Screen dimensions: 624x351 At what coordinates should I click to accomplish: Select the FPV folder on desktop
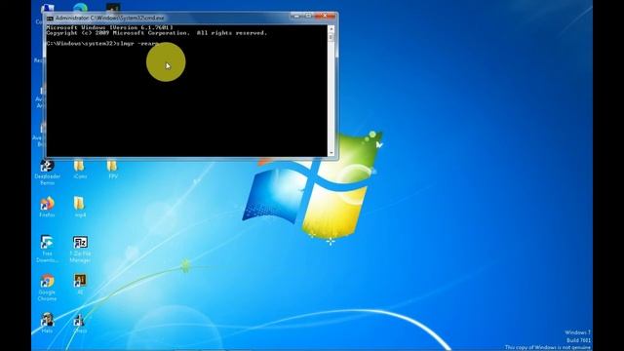pyautogui.click(x=113, y=169)
